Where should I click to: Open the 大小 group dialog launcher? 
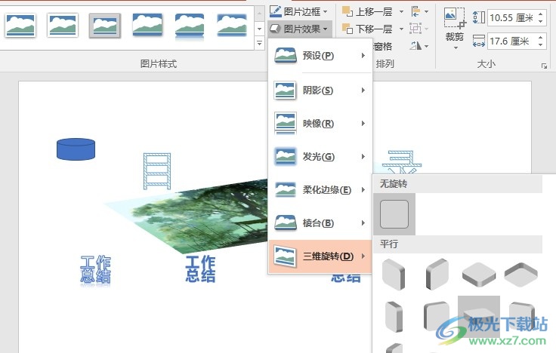545,66
